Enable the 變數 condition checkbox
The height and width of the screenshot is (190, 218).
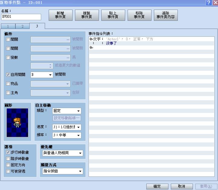(x=8, y=57)
